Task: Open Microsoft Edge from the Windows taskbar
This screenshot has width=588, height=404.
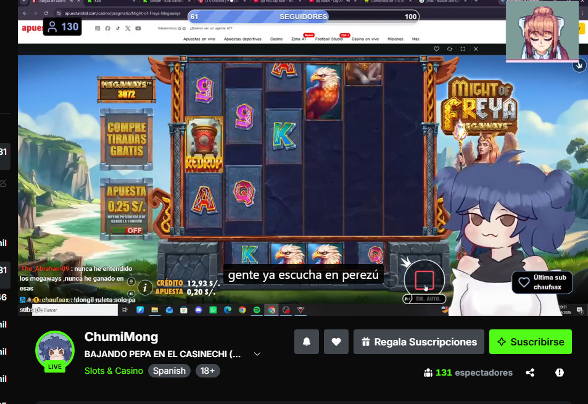Action: [x=228, y=310]
